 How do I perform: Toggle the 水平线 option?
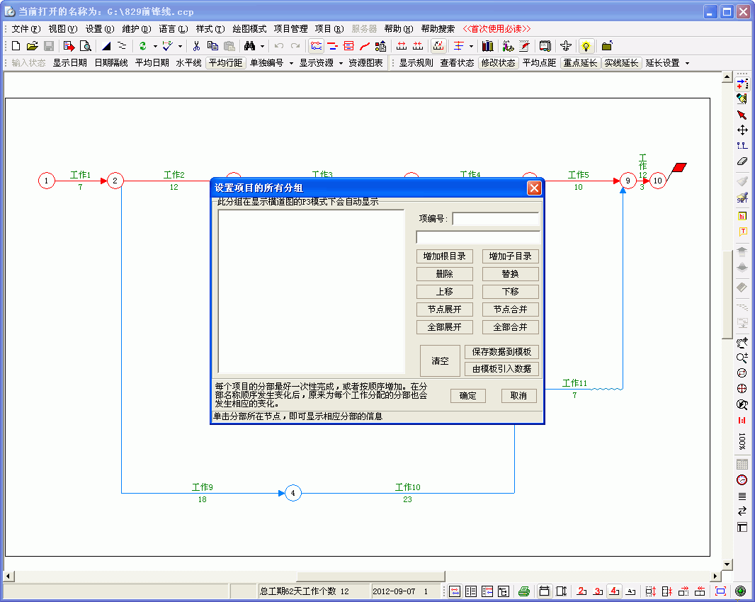188,63
